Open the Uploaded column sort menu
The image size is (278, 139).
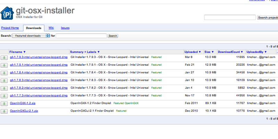click(x=193, y=52)
